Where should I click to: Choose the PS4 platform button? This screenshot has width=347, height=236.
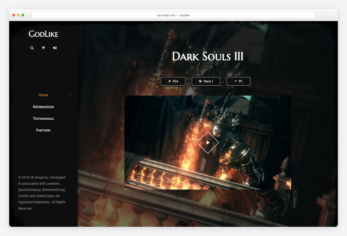(173, 81)
